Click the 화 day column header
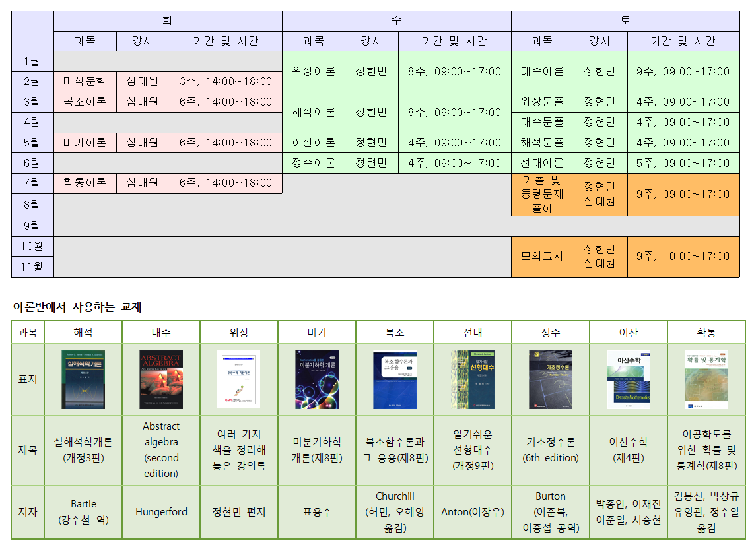This screenshot has width=752, height=549. [x=168, y=20]
